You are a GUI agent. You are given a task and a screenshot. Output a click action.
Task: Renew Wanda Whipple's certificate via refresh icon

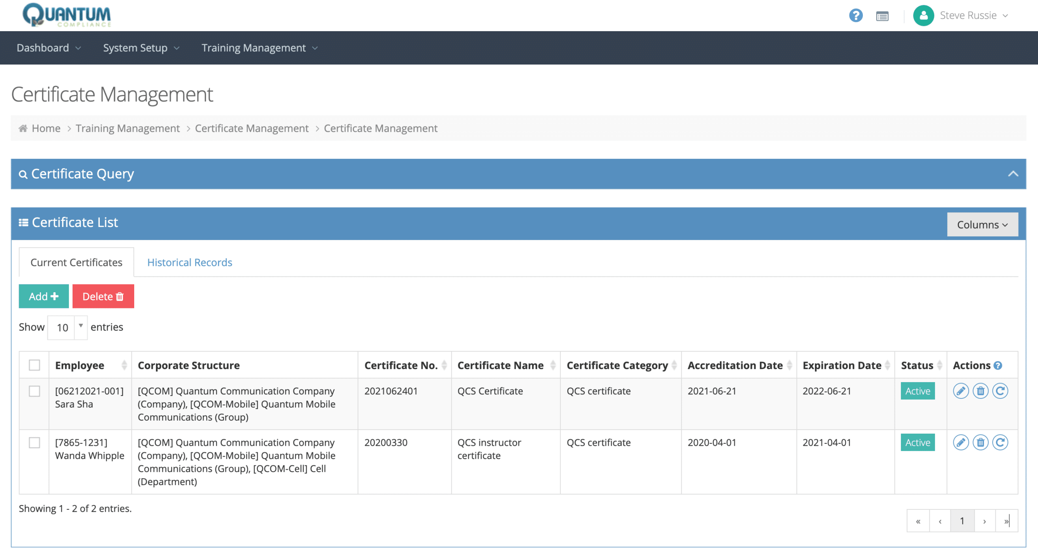point(1000,443)
